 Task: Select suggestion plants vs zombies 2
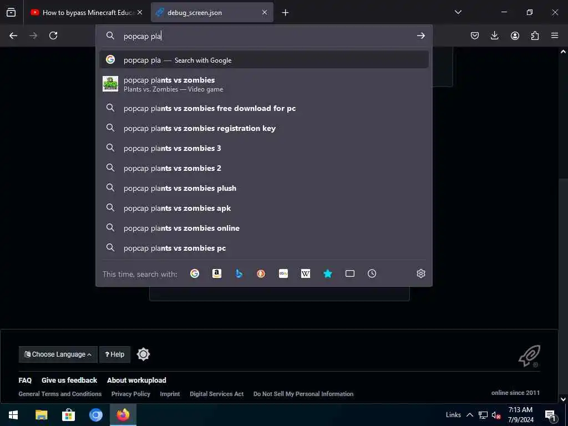click(x=263, y=168)
